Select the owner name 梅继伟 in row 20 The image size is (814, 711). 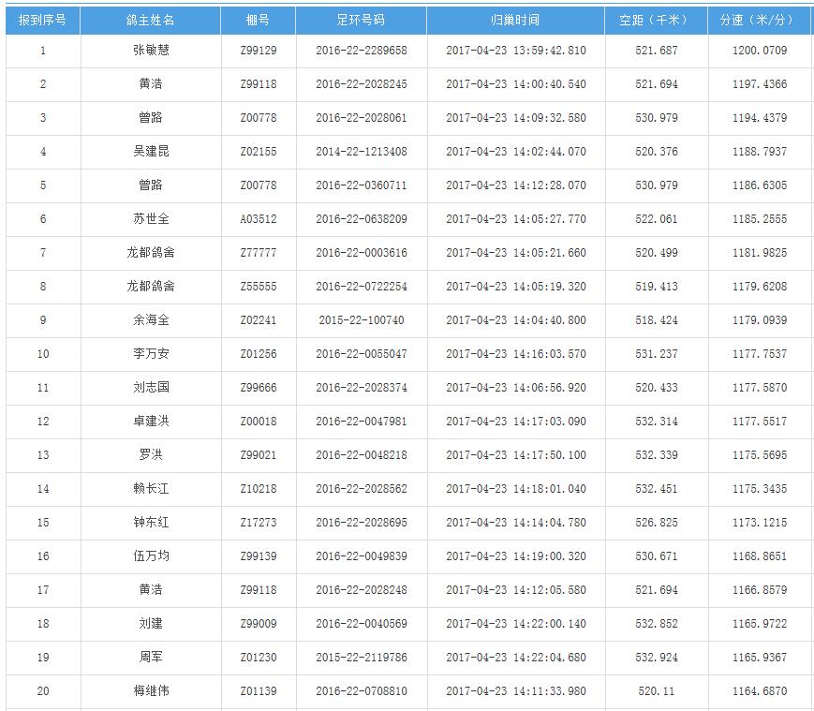click(150, 691)
